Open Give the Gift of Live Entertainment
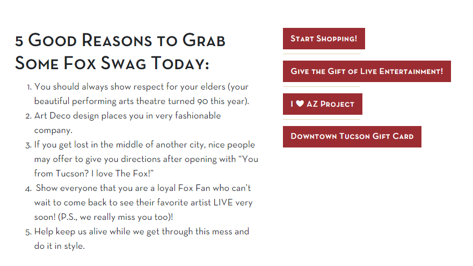473x266 pixels. (x=367, y=71)
